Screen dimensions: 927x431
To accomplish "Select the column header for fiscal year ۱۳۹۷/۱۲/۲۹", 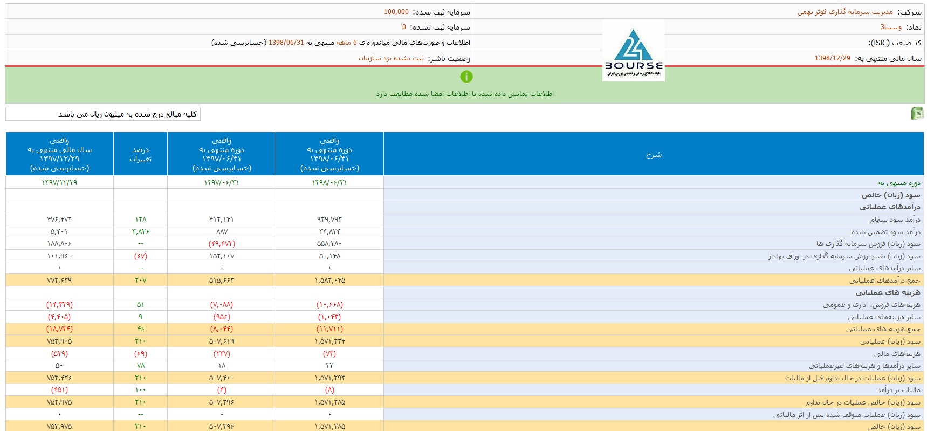I will click(59, 154).
